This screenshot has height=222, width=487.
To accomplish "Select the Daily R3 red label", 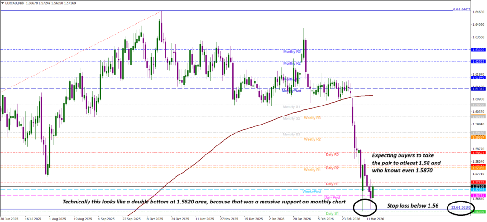I will 332,154.
